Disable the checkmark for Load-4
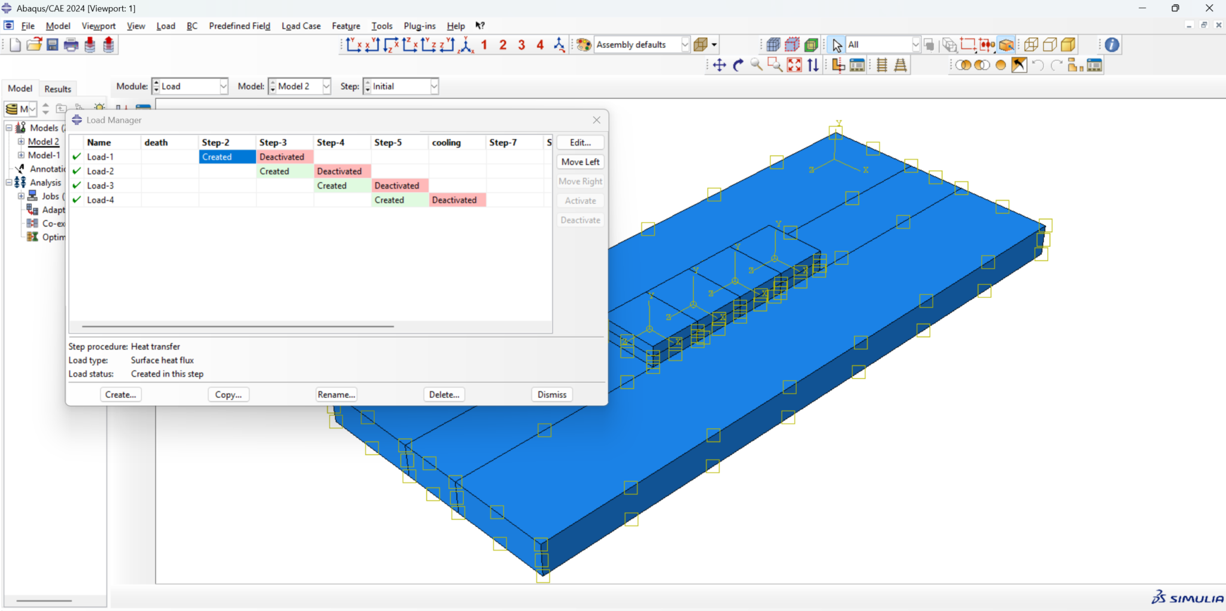1226x611 pixels. [77, 200]
